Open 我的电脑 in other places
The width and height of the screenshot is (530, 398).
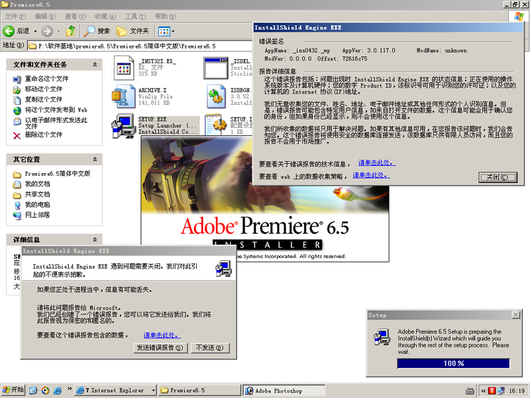[x=38, y=204]
